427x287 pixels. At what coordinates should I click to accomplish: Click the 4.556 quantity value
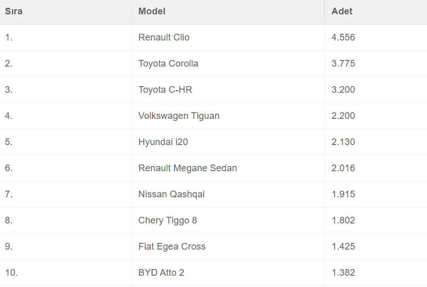[x=343, y=37]
